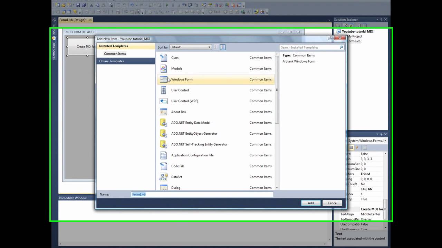Viewport: 442px width, 248px height.
Task: Switch to small icons view
Action: pyautogui.click(x=216, y=47)
